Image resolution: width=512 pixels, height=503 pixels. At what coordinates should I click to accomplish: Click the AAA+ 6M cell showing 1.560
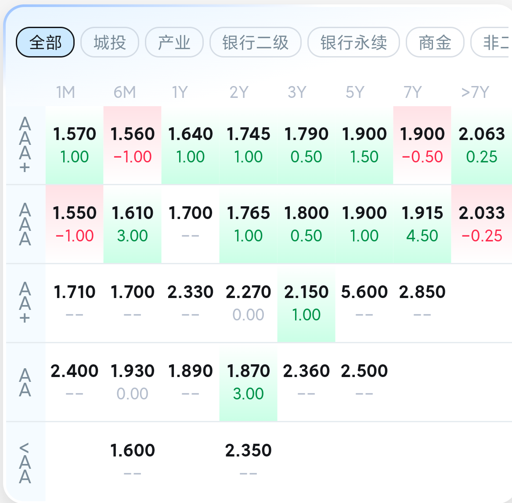click(x=132, y=145)
